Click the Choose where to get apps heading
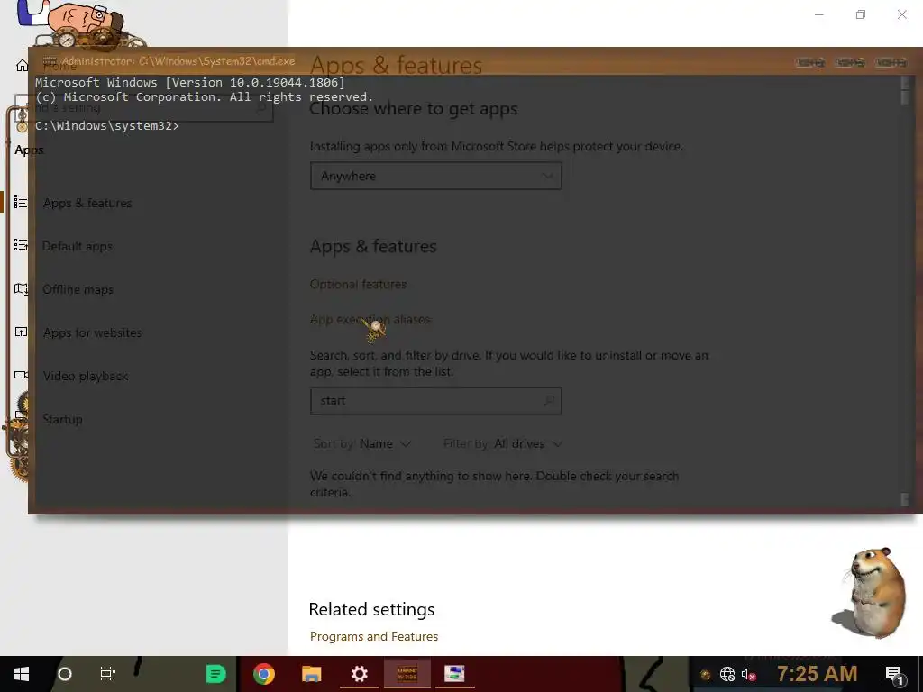Viewport: 923px width, 692px height. click(x=413, y=109)
